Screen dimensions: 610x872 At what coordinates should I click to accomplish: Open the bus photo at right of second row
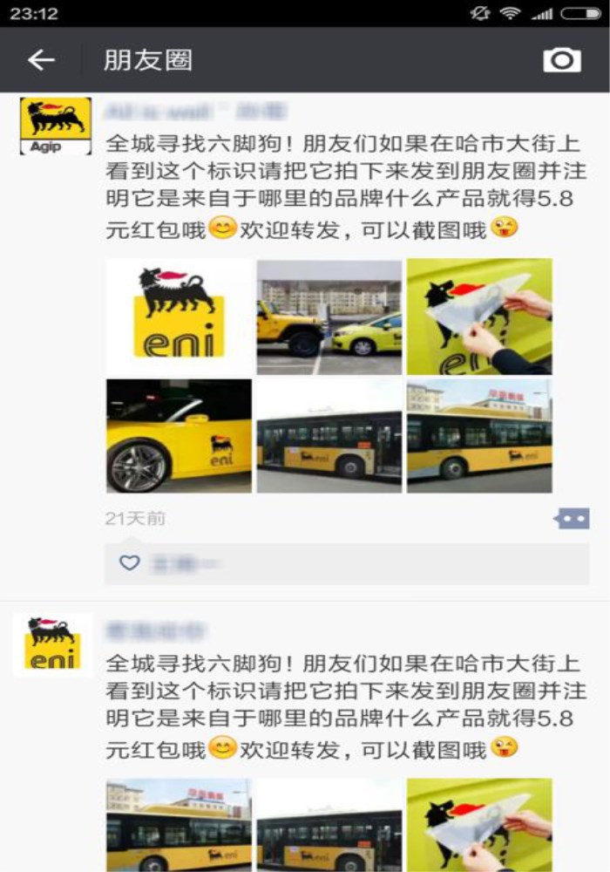(479, 436)
